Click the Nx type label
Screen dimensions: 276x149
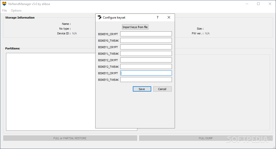coord(65,29)
